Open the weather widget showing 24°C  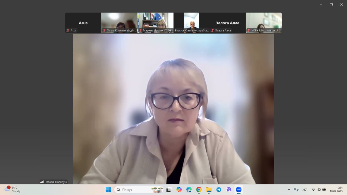(13, 189)
